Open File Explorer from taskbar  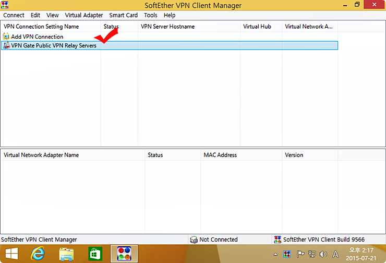tap(66, 254)
